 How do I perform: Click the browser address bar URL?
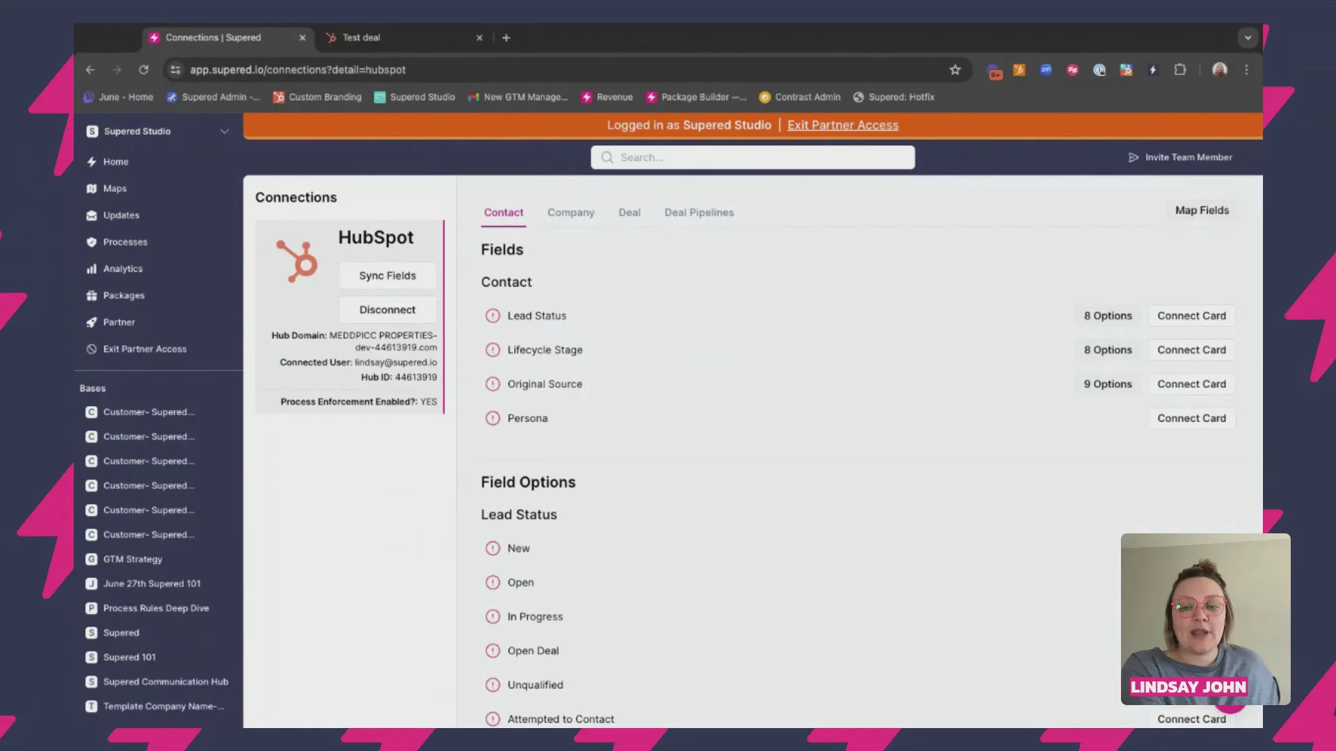tap(298, 70)
